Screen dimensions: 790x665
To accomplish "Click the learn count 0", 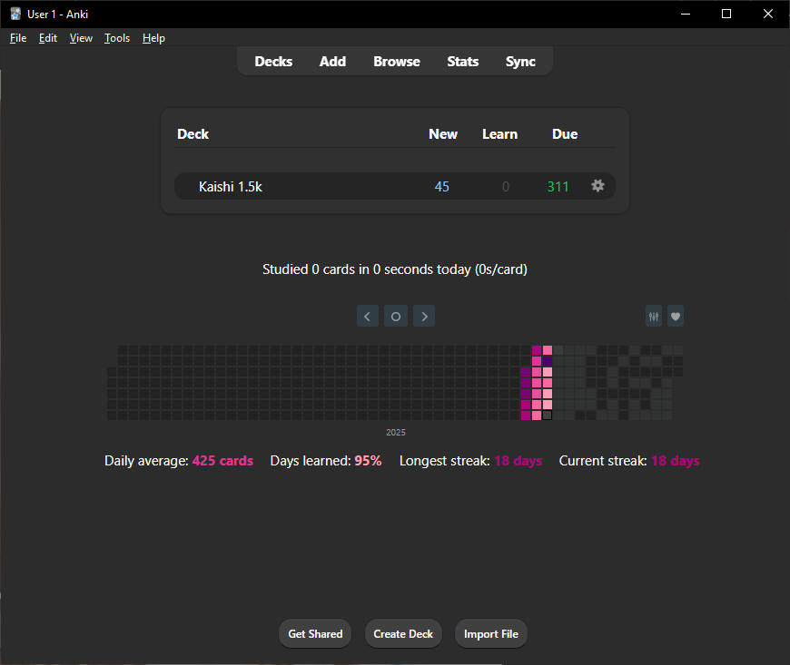I will pos(506,187).
